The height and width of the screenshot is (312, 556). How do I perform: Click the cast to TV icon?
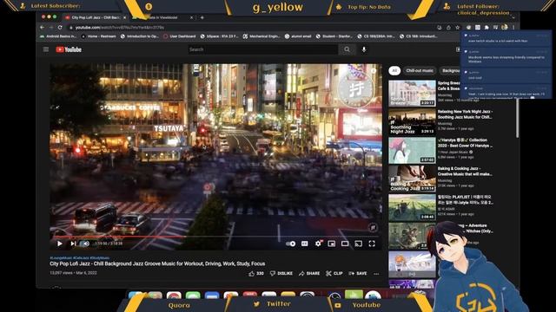(359, 244)
